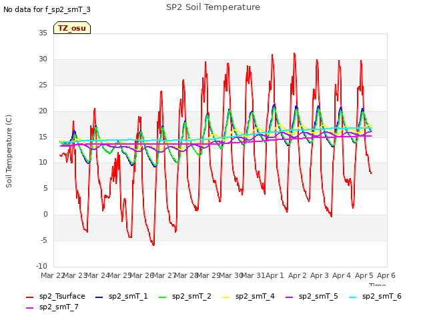The height and width of the screenshot is (320, 427).
Task: Click the 20 y-axis tick label
Action: click(43, 111)
